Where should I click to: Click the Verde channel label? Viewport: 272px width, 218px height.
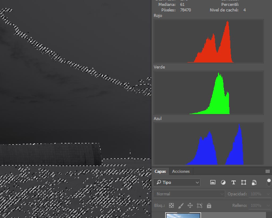(x=159, y=67)
